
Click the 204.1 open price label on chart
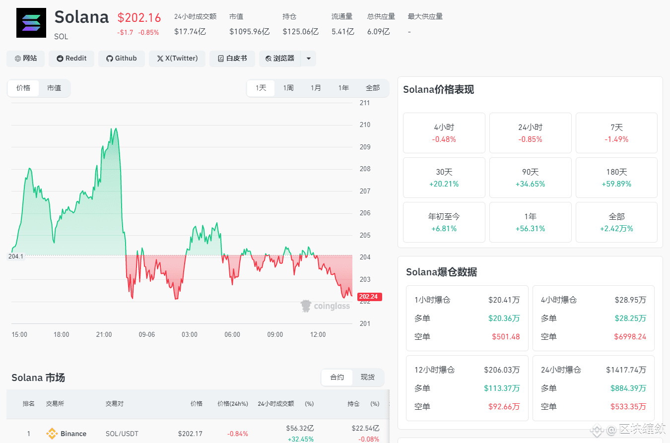[x=16, y=256]
